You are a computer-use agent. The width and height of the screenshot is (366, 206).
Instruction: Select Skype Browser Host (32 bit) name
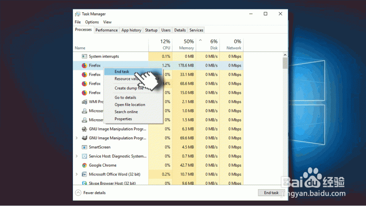pyautogui.click(x=112, y=183)
